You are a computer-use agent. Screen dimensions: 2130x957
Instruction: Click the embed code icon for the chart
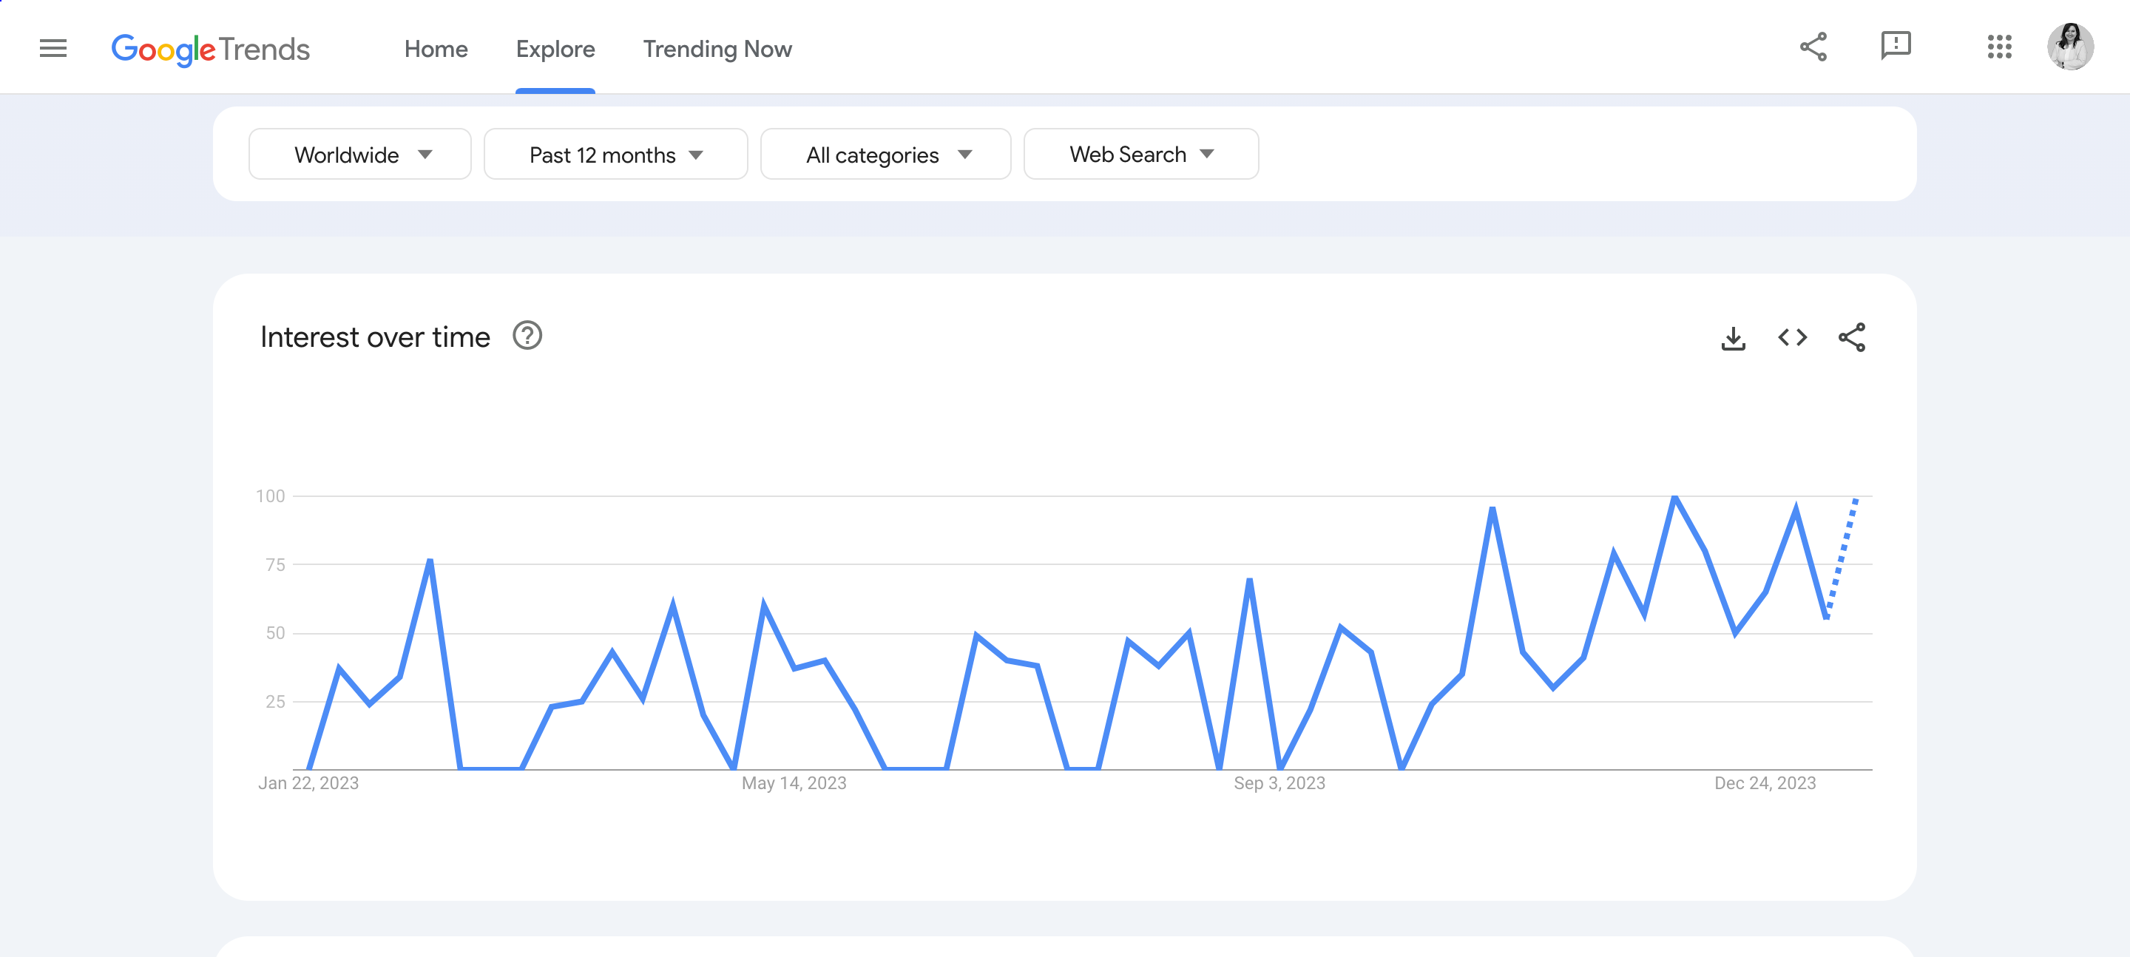click(x=1791, y=338)
